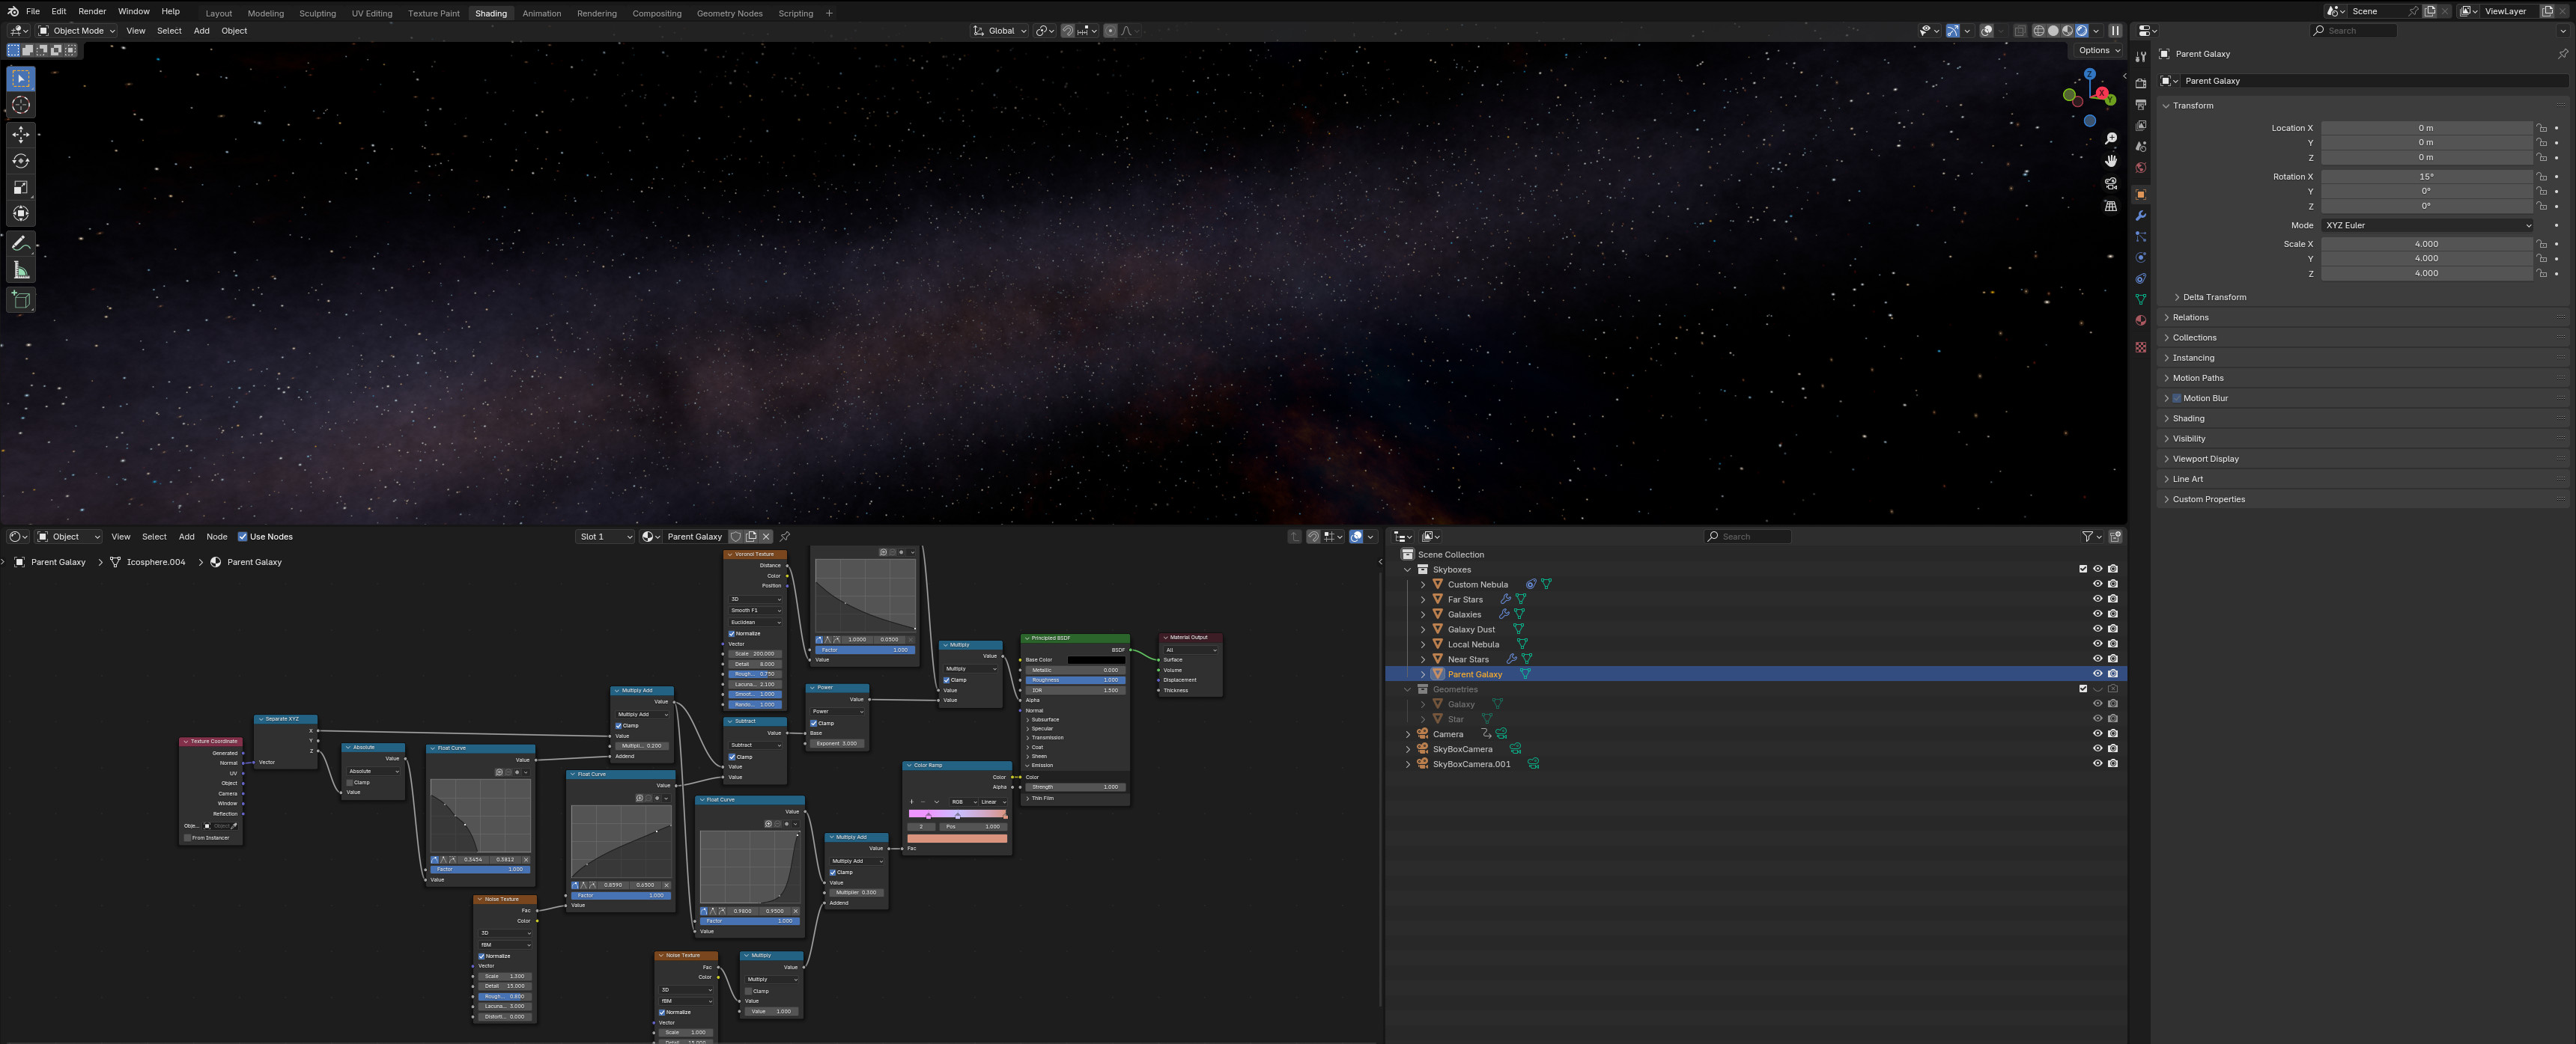Open the Tool properties tab
The image size is (2576, 1044).
(2140, 57)
